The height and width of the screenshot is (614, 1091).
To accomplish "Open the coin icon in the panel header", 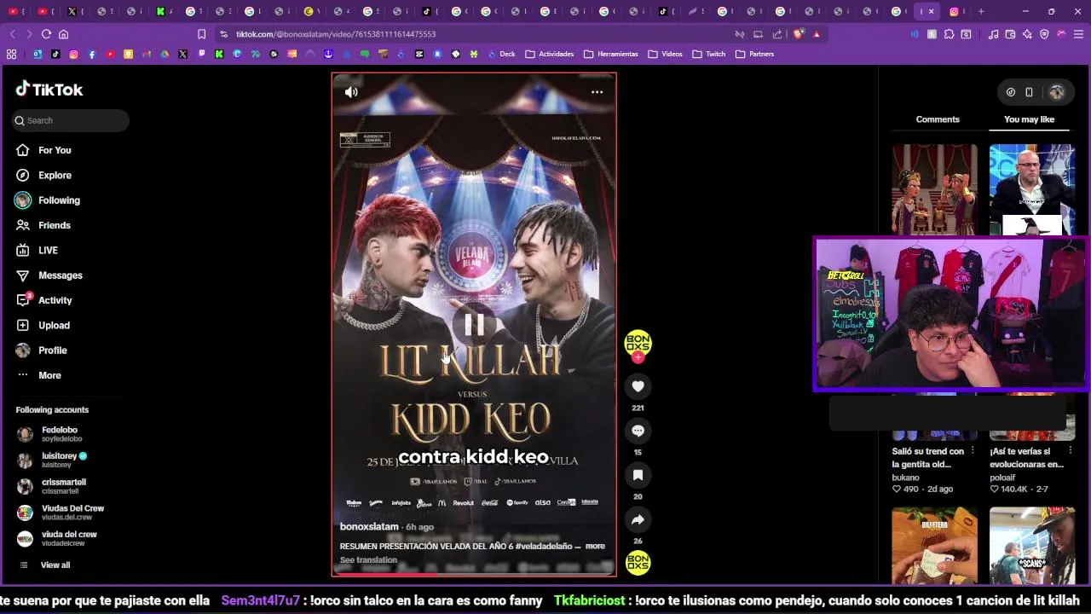I will pyautogui.click(x=1011, y=92).
